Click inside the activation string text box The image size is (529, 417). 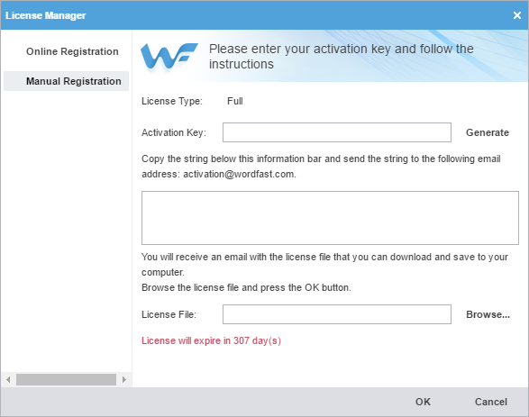point(330,218)
